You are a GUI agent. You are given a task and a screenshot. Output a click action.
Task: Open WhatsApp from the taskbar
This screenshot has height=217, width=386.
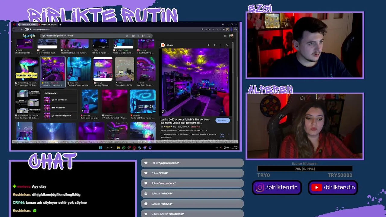[x=124, y=148]
